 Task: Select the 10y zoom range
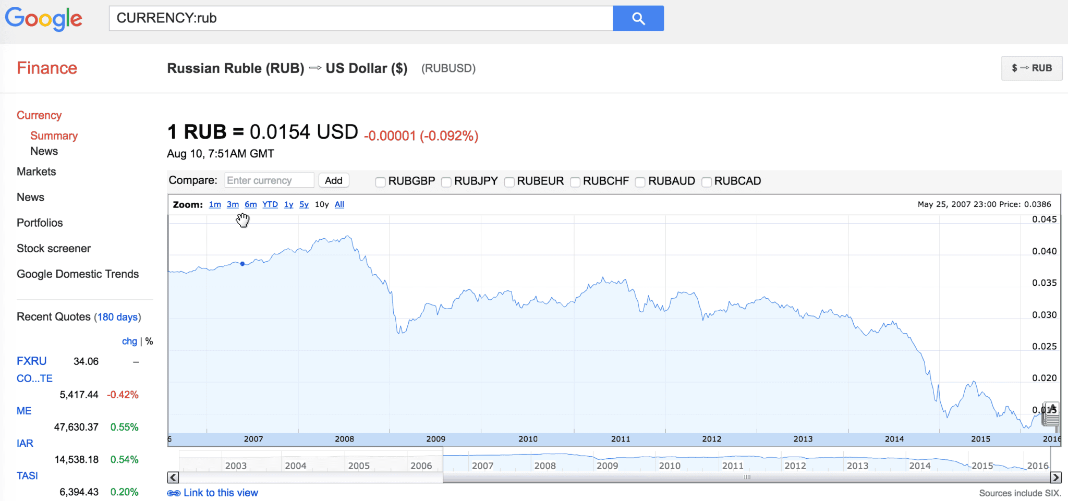[x=322, y=204]
